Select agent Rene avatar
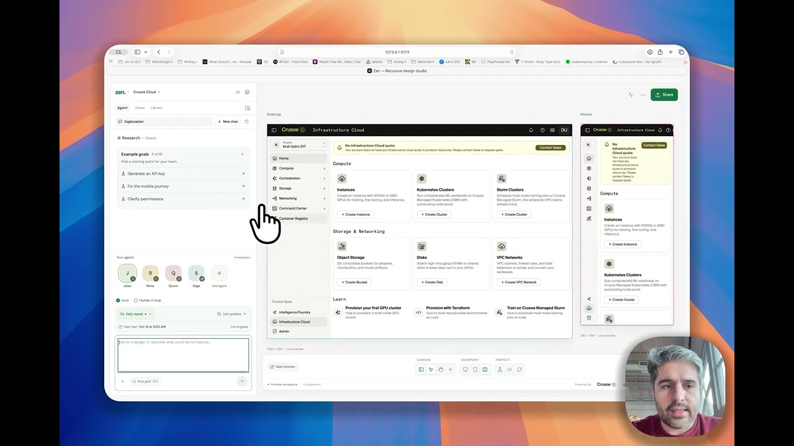 coord(150,273)
